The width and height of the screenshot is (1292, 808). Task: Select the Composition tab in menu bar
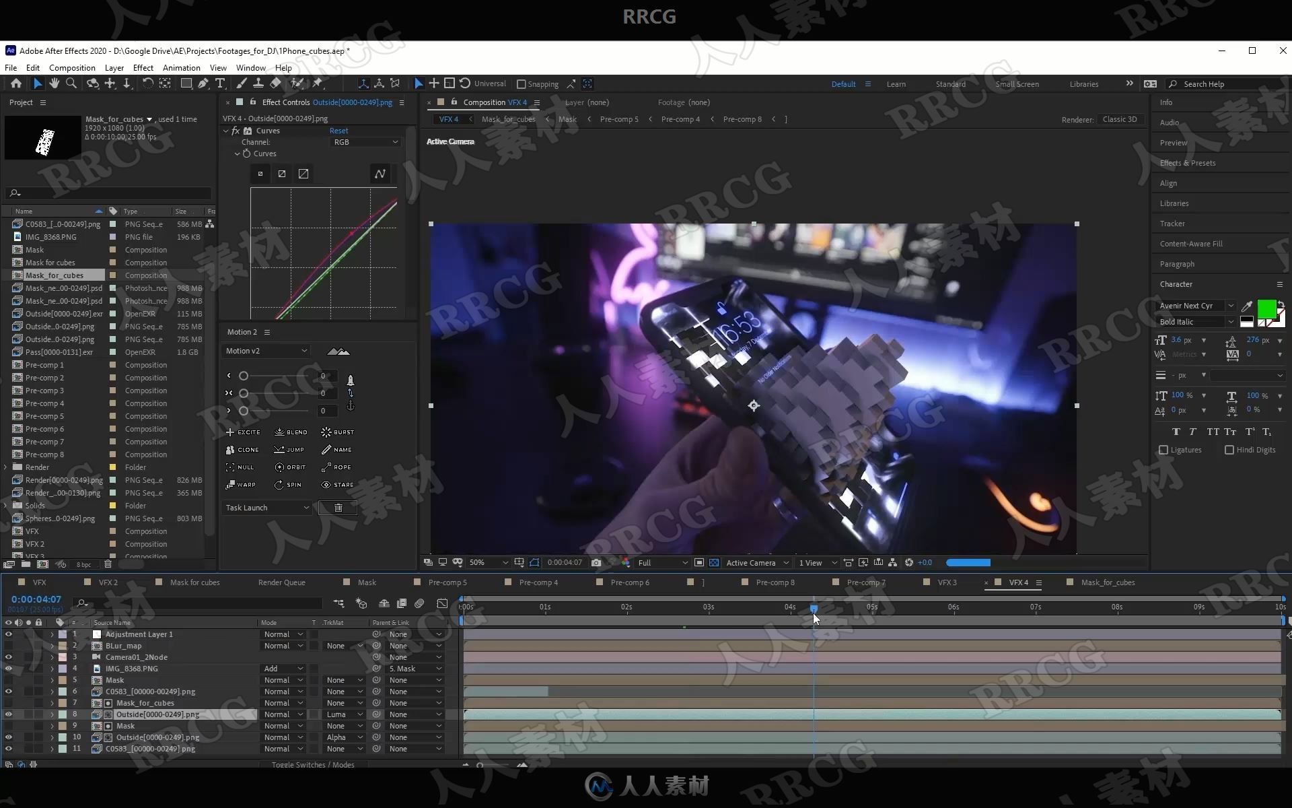coord(71,67)
